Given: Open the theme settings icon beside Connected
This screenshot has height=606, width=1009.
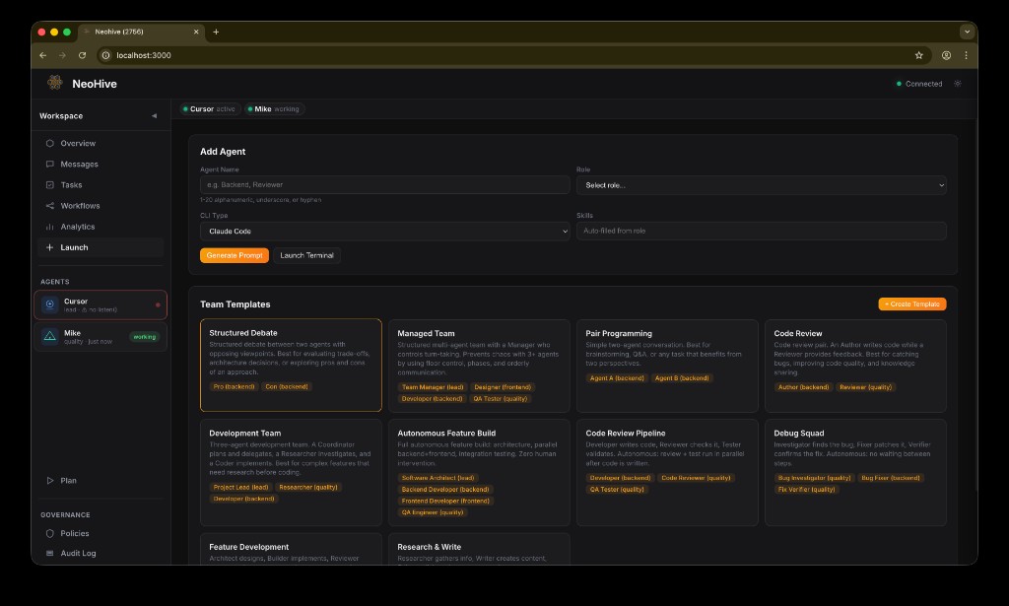Looking at the screenshot, I should 958,84.
